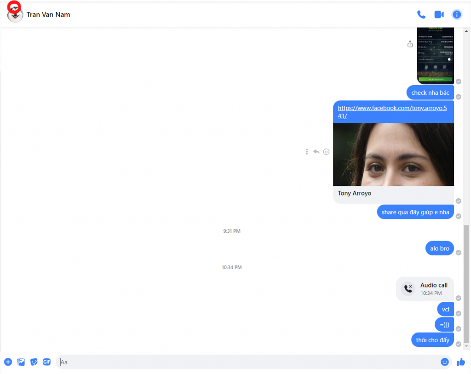Click the share icon beside screenshot image
Screen dimensions: 471x374
[x=410, y=44]
